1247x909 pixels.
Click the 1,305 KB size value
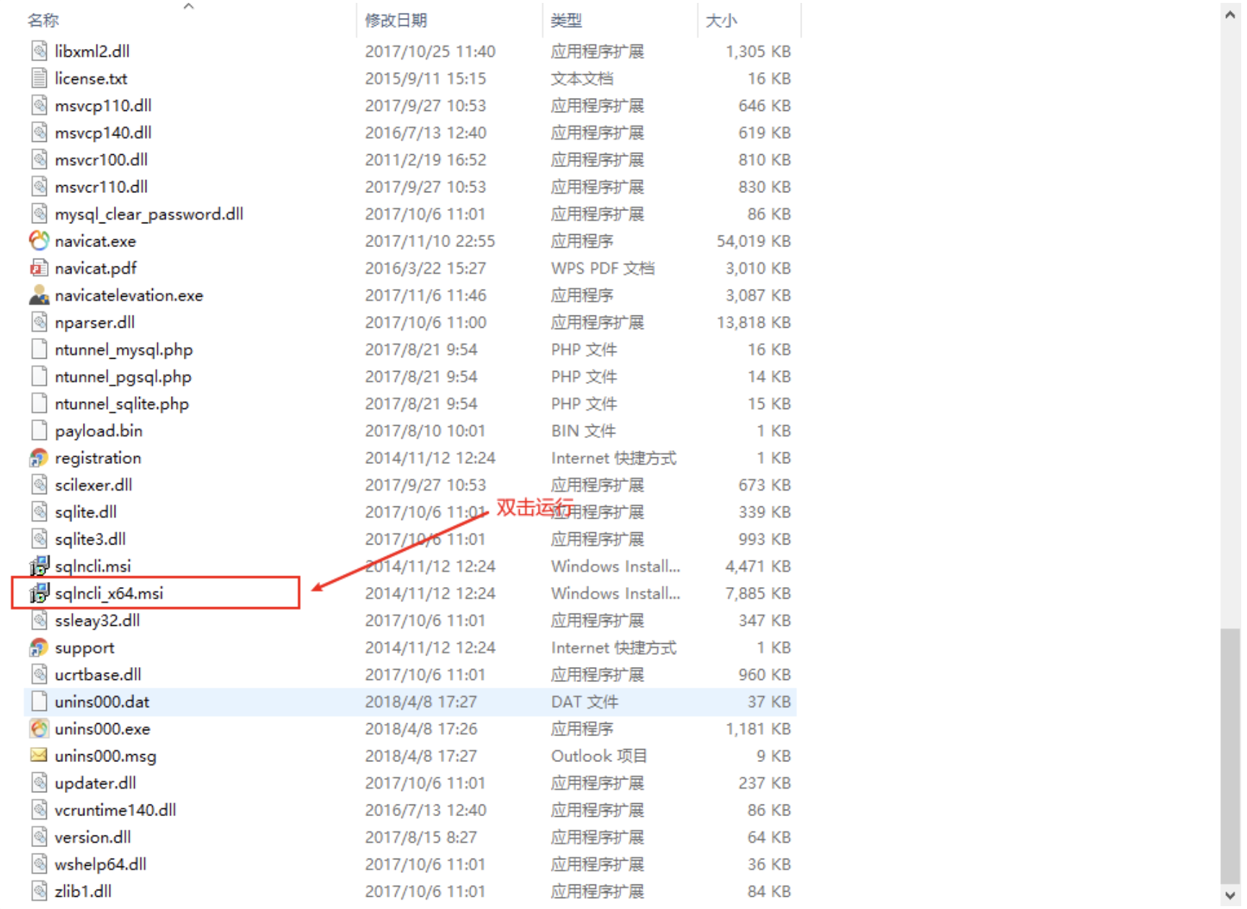[758, 51]
